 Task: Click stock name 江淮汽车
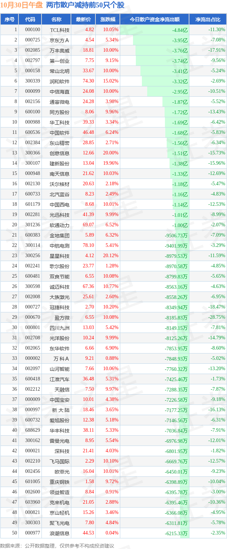point(60,379)
